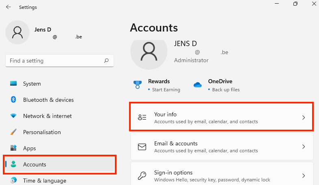319x185 pixels.
Task: Expand Sign-in options chevron arrow
Action: click(x=304, y=175)
